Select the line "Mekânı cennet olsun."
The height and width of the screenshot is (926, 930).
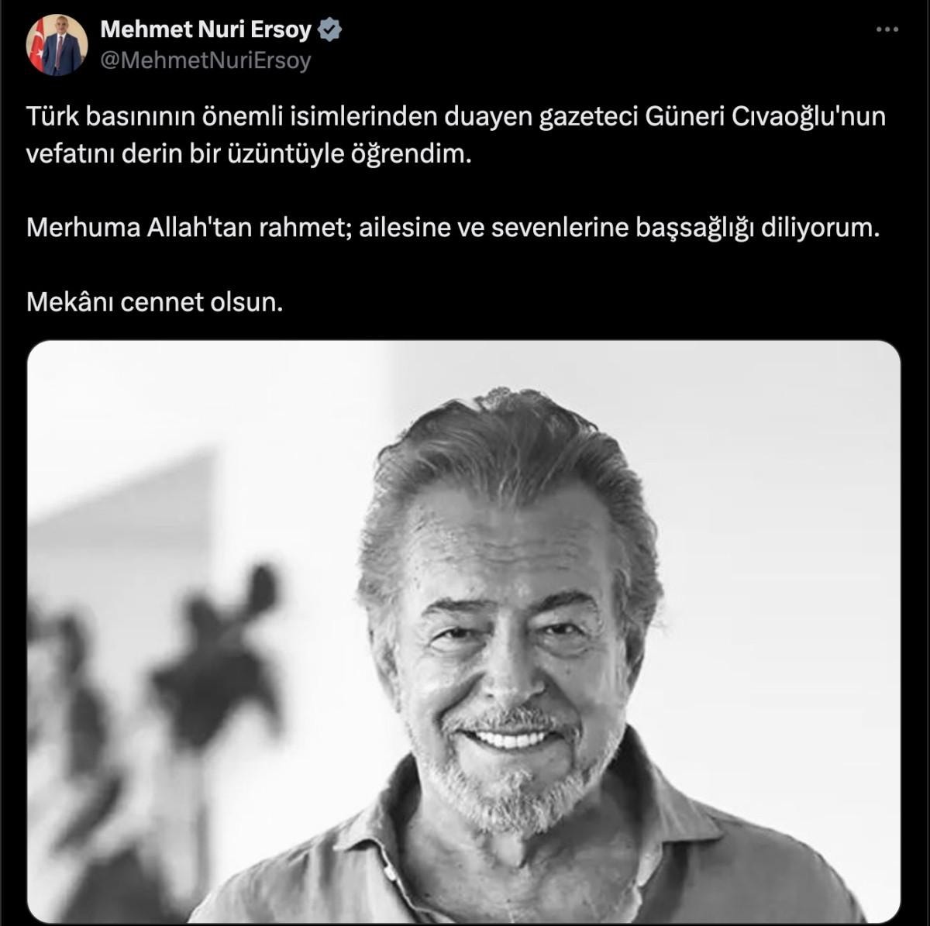(x=155, y=301)
